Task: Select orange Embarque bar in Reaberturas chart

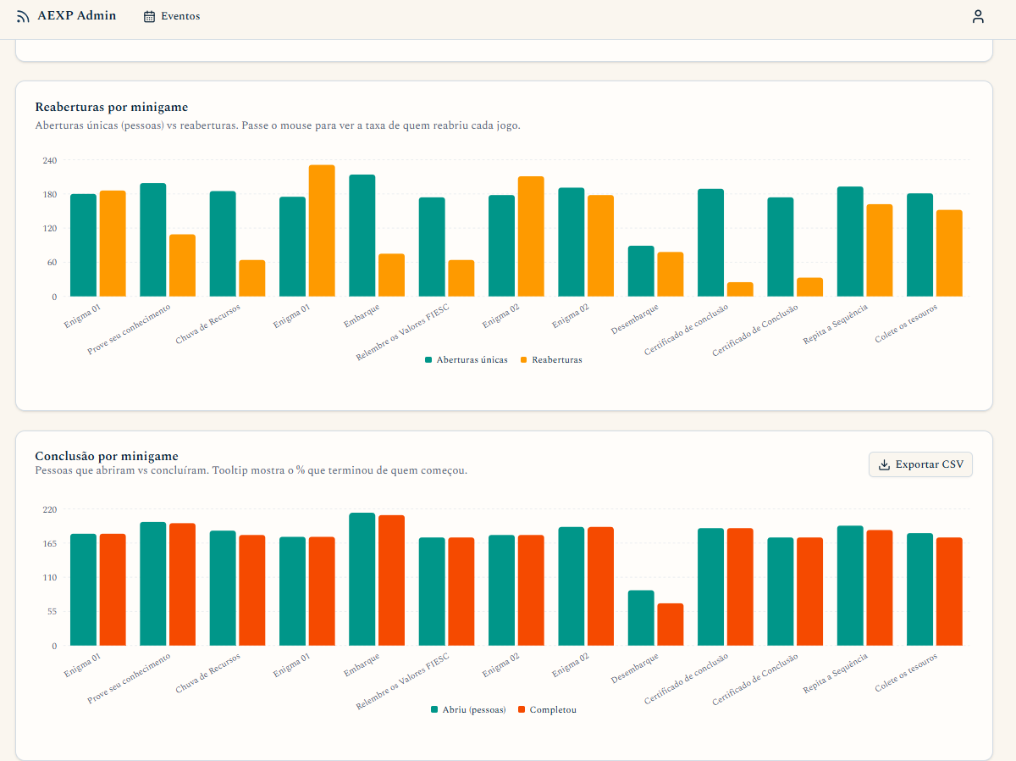Action: pos(391,275)
